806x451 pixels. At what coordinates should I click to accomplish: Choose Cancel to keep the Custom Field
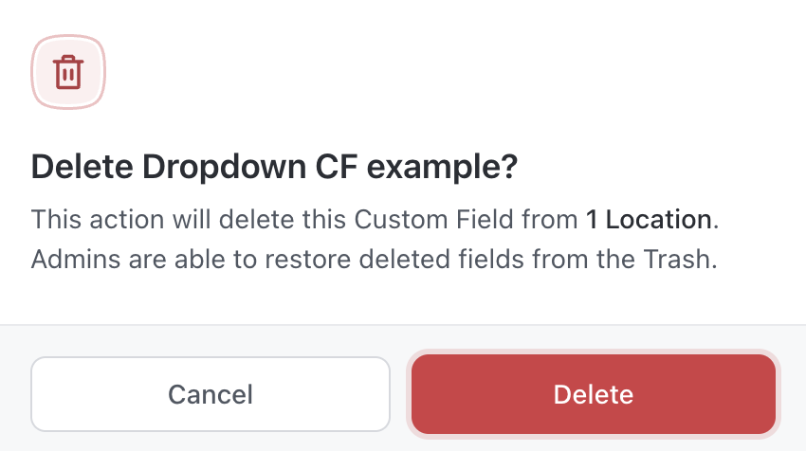coord(211,394)
